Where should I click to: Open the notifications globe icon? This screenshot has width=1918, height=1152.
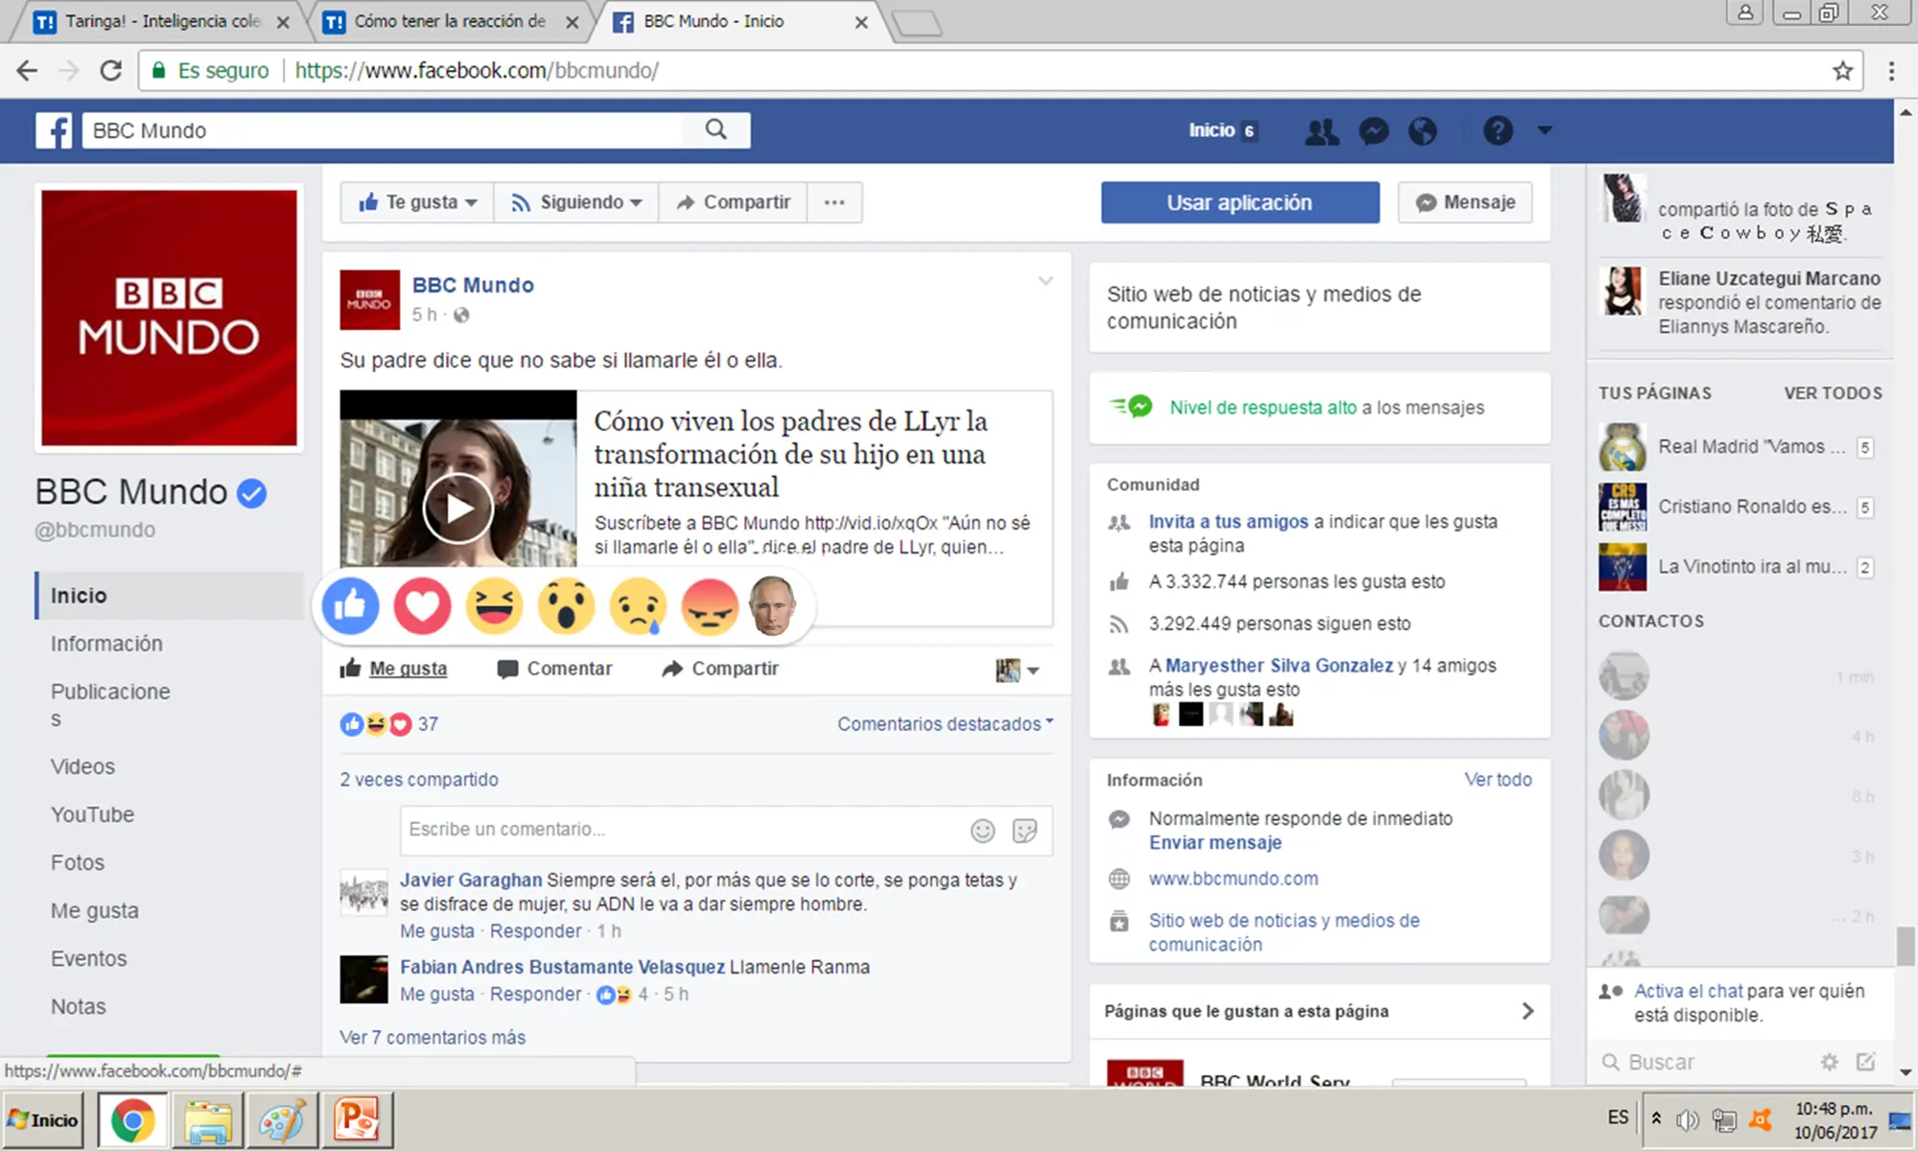point(1422,130)
